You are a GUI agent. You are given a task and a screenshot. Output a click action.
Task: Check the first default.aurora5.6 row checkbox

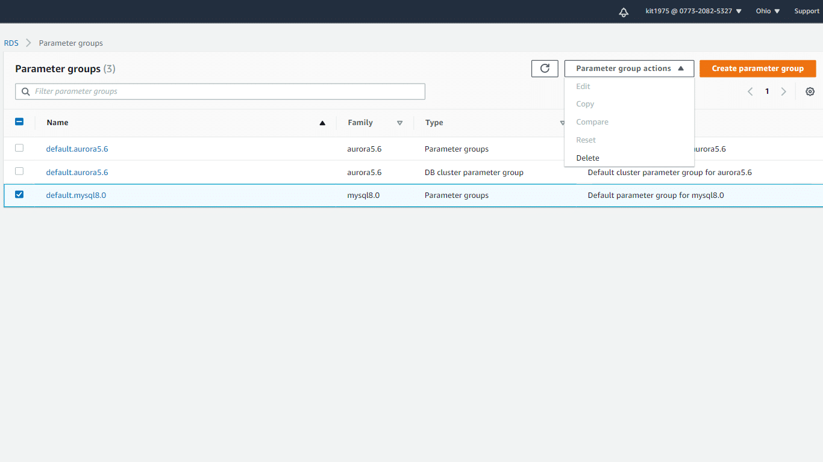coord(19,147)
